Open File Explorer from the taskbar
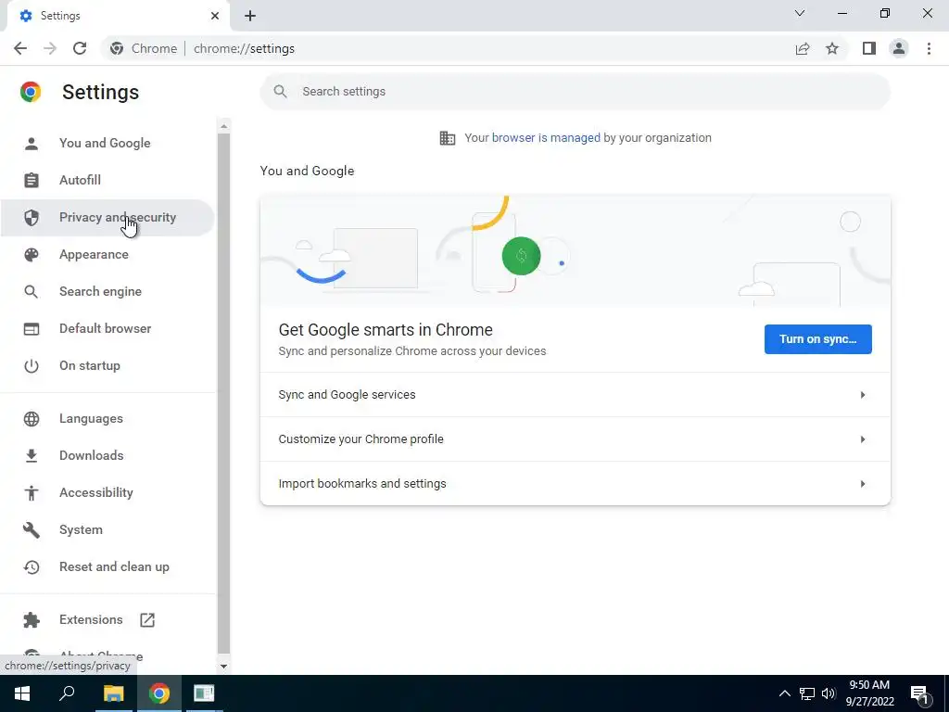This screenshot has width=949, height=712. (113, 693)
